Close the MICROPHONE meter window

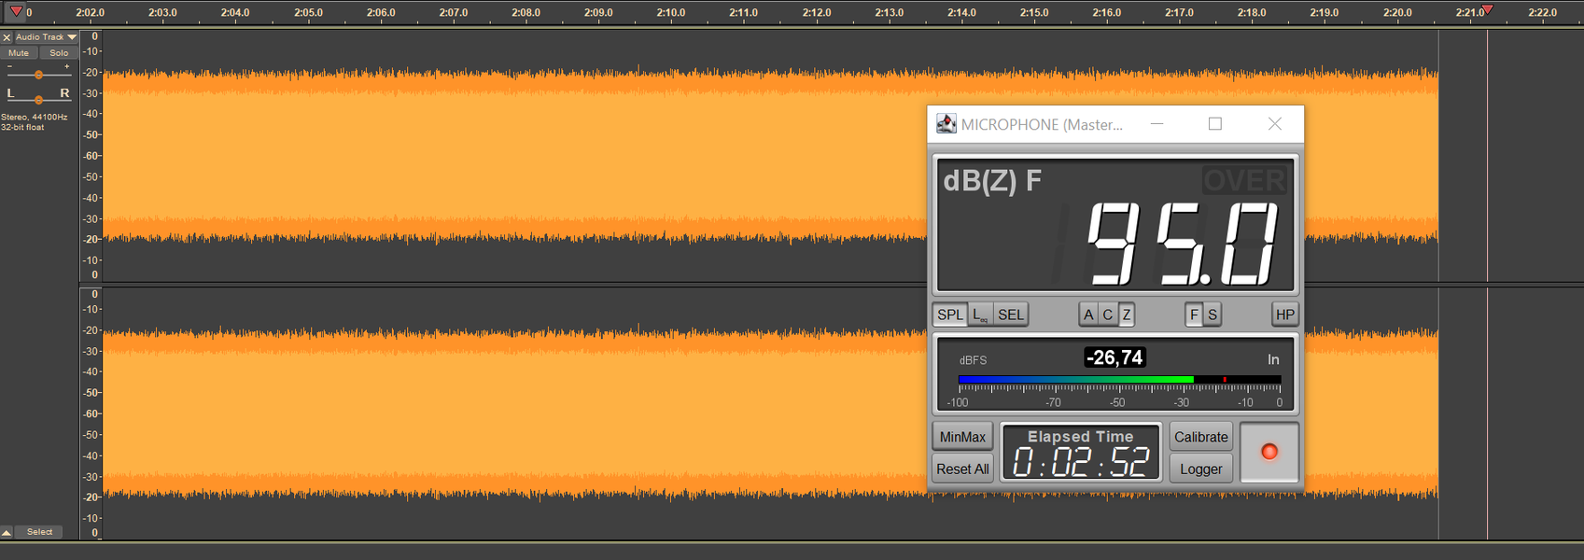coord(1275,124)
